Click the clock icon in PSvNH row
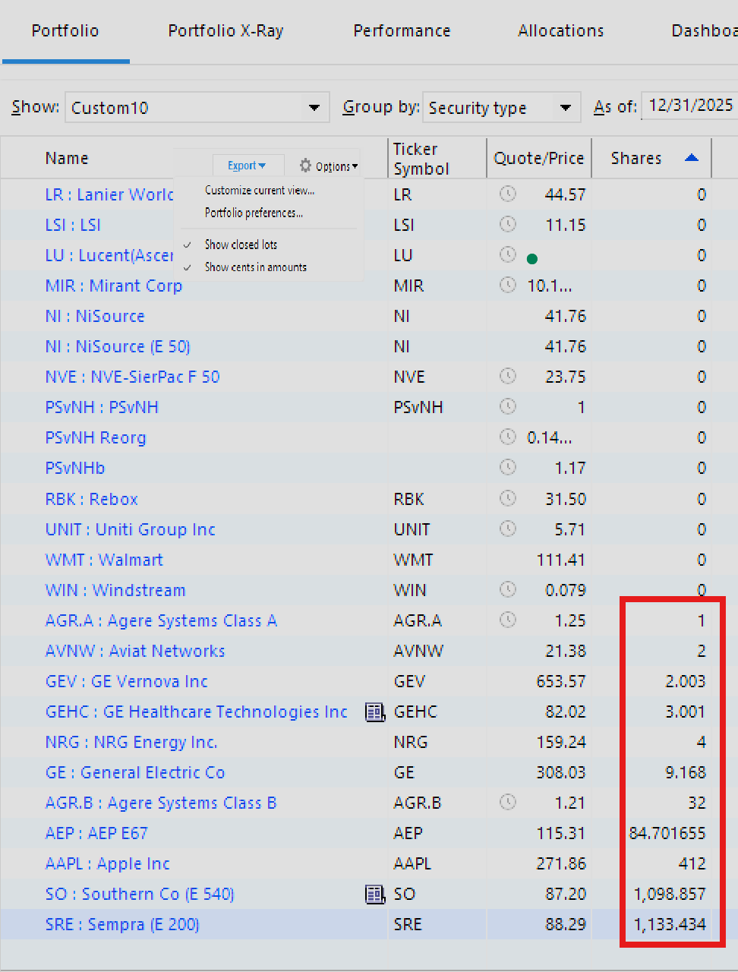 (507, 407)
